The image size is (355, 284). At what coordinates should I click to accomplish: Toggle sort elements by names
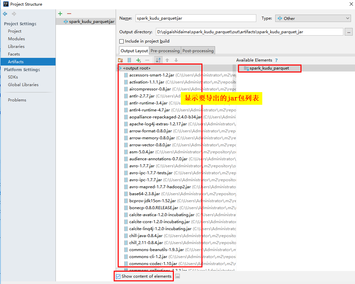click(x=158, y=60)
